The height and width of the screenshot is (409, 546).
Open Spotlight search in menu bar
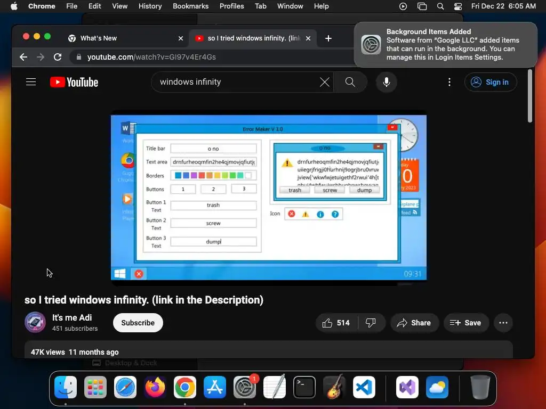click(440, 6)
